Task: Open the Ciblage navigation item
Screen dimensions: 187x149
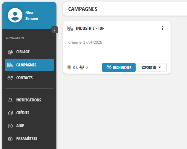Action: (x=29, y=52)
